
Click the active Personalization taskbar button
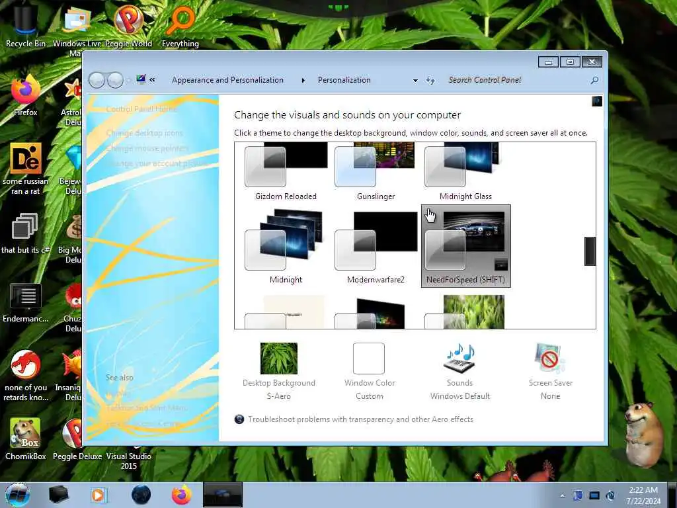tap(222, 495)
